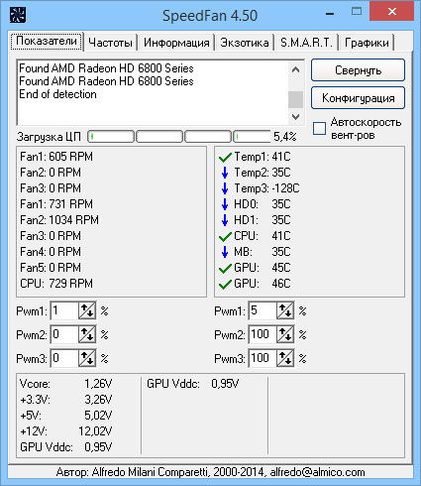Click the blue arrow icon next to MB

225,252
